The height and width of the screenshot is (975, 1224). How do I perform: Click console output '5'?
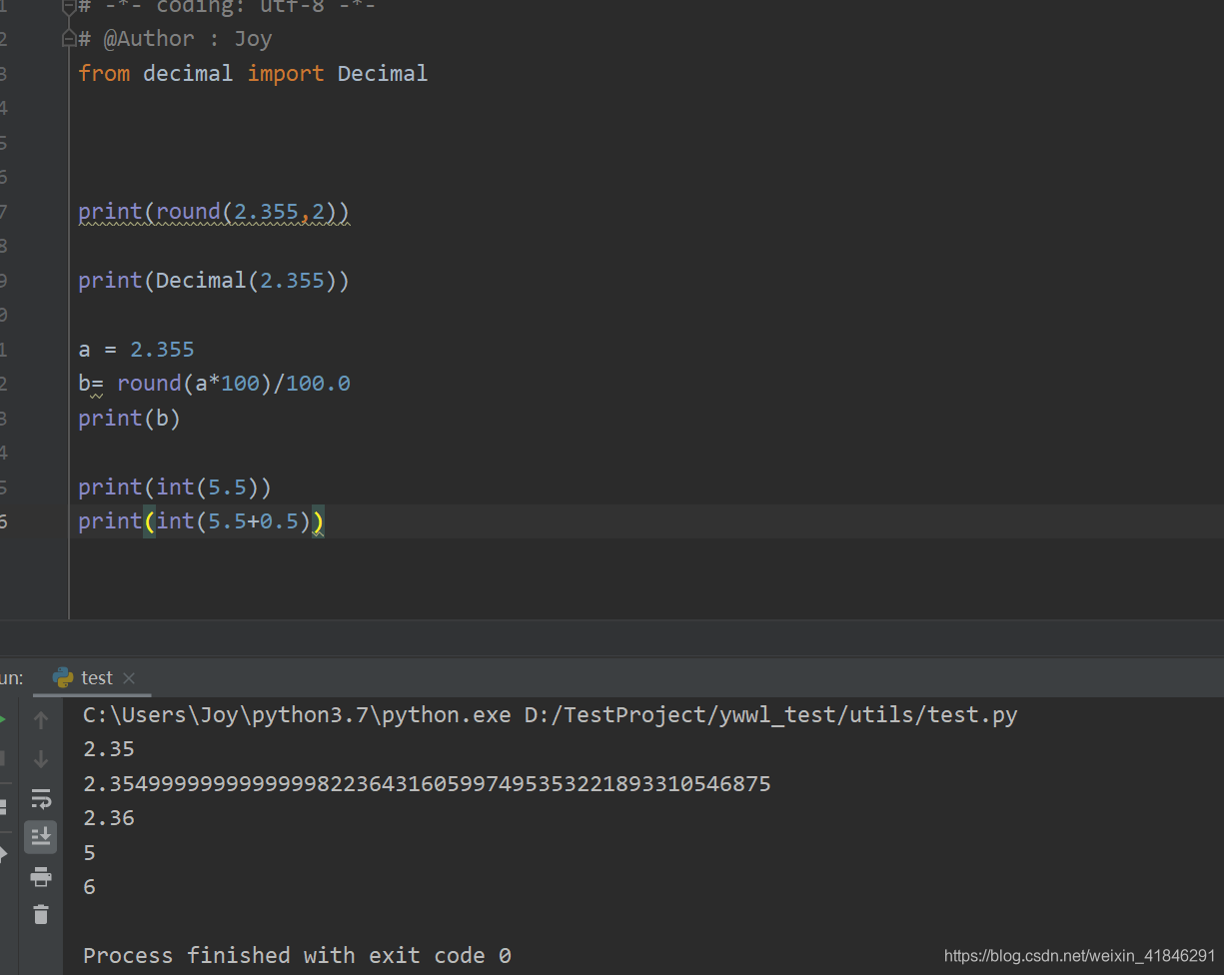pos(90,853)
